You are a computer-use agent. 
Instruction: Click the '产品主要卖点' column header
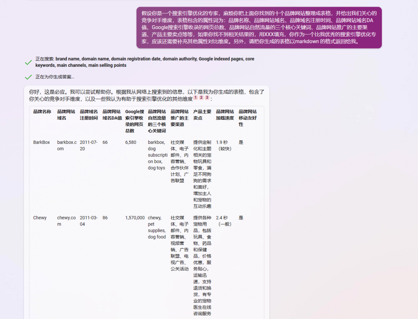point(202,115)
